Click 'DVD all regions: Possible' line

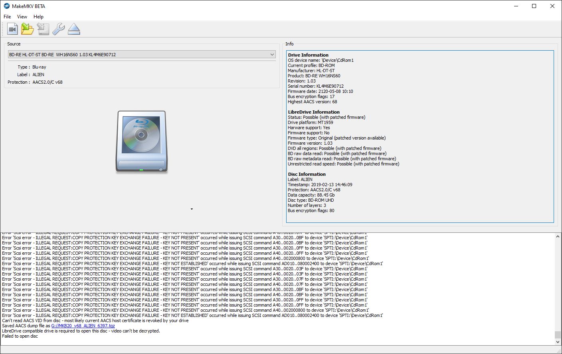tap(334, 148)
